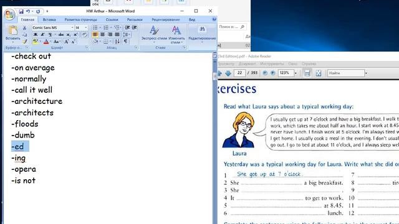The image size is (399, 224).
Task: Decrease the paragraph indent
Action: [127, 27]
